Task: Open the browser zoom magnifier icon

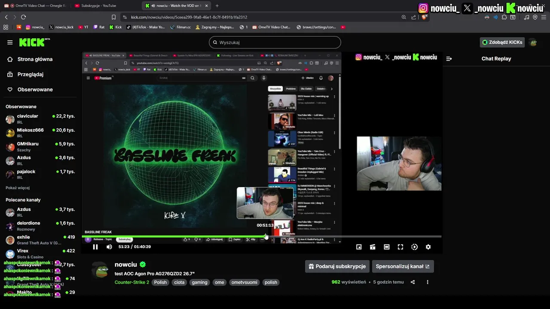Action: [x=404, y=17]
